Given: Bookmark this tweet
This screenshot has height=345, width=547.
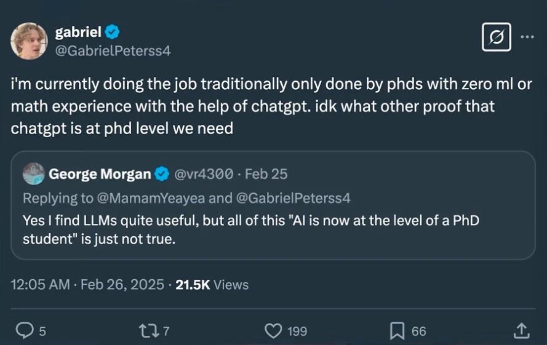Looking at the screenshot, I should click(397, 331).
